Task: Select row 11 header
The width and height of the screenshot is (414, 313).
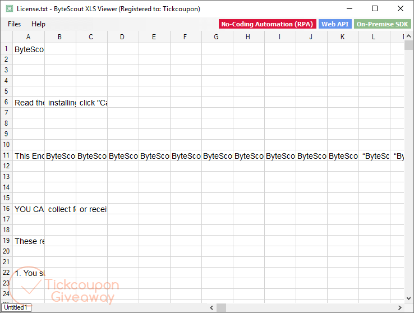Action: tap(6, 155)
